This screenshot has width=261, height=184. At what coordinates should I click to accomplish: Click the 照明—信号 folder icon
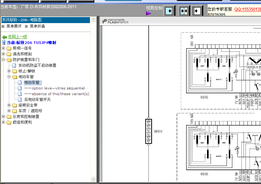(9, 48)
